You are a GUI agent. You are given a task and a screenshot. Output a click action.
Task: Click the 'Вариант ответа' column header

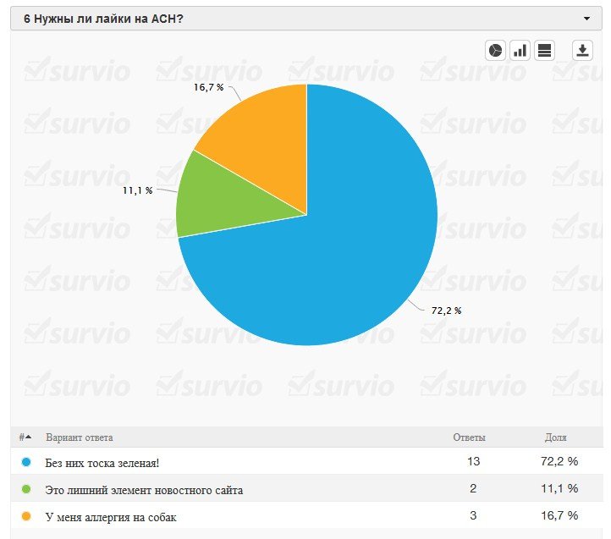(79, 437)
